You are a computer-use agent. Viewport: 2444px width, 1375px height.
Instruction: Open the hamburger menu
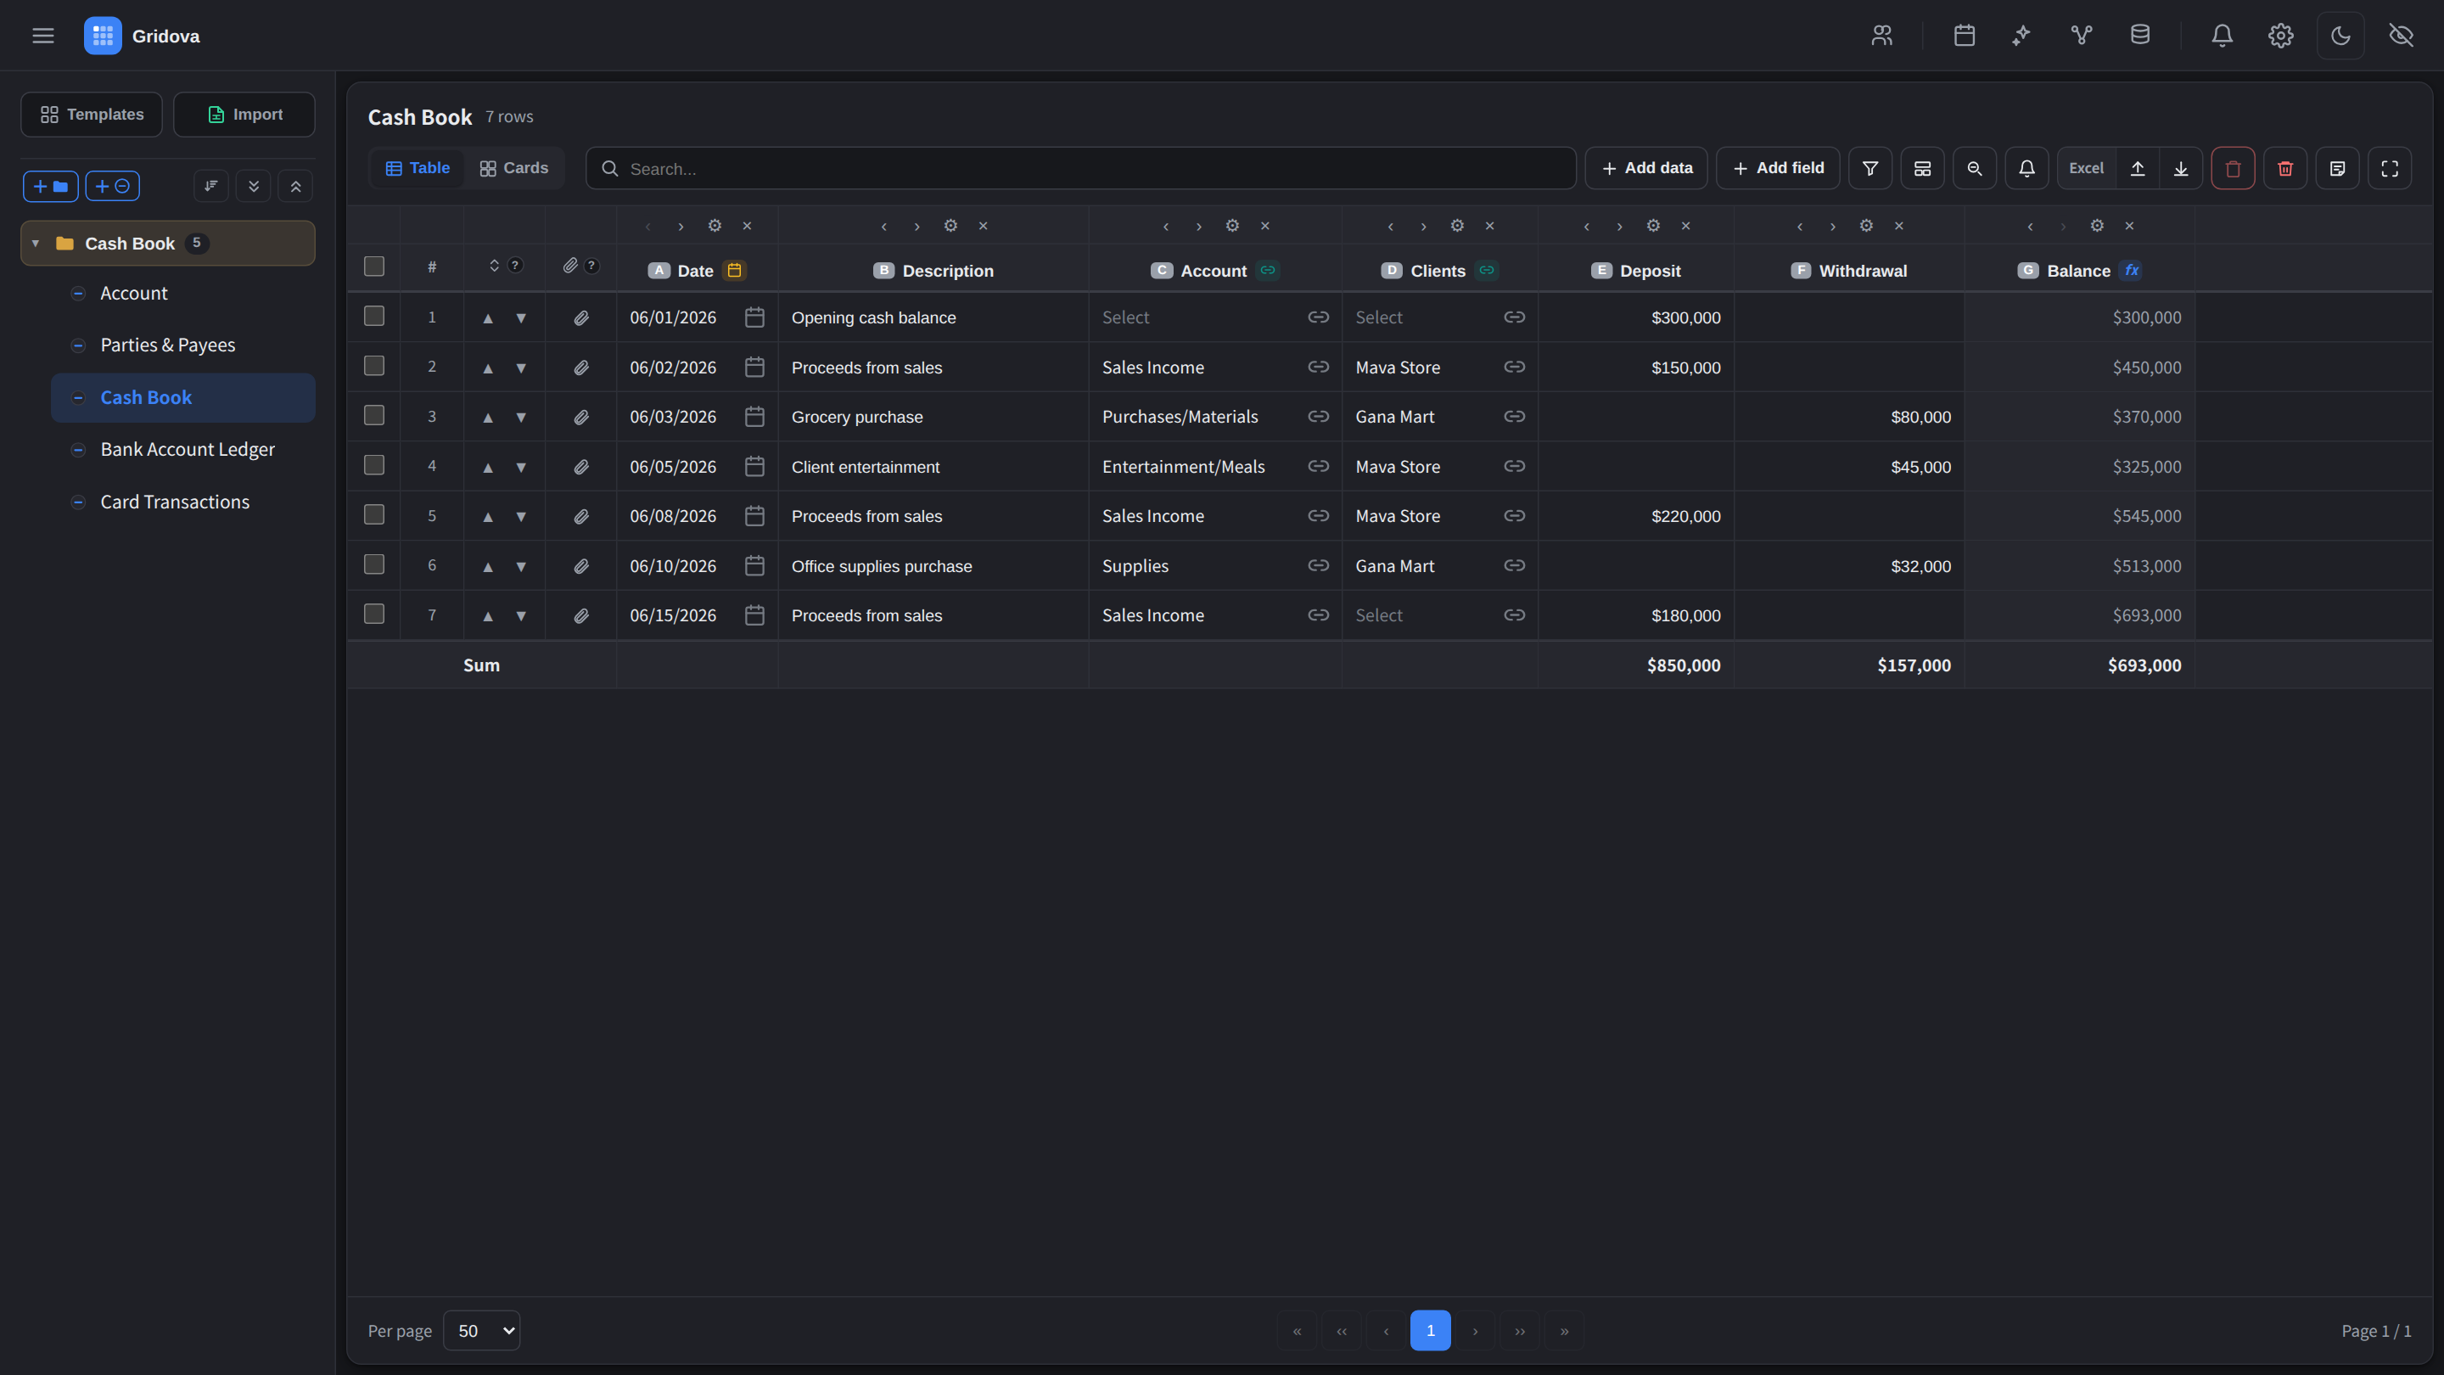click(x=42, y=36)
